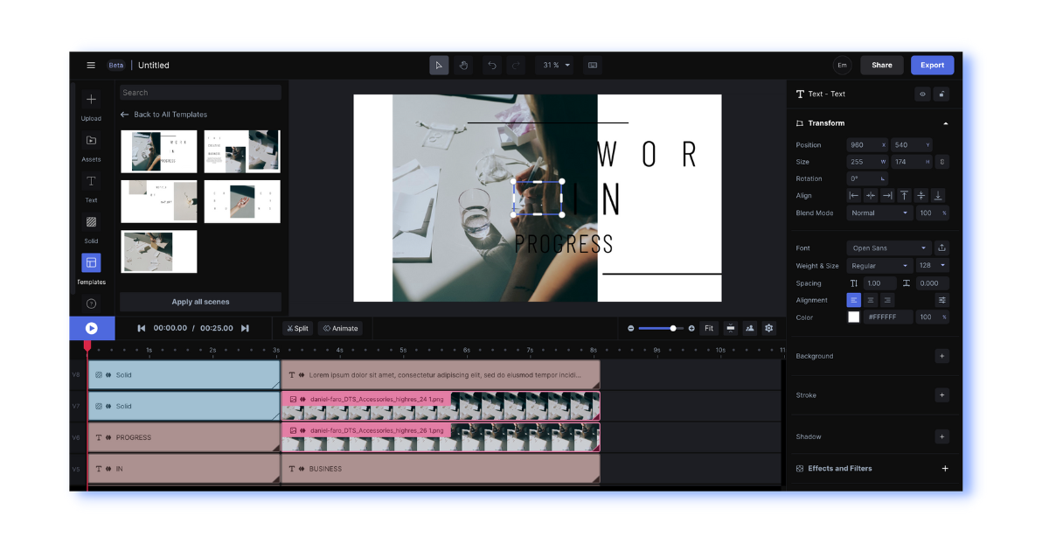1049x551 pixels.
Task: Open the 31% zoom level dropdown
Action: (x=556, y=66)
